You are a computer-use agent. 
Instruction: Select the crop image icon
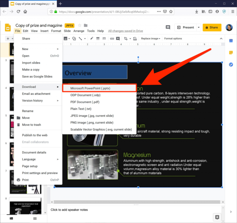126,38
